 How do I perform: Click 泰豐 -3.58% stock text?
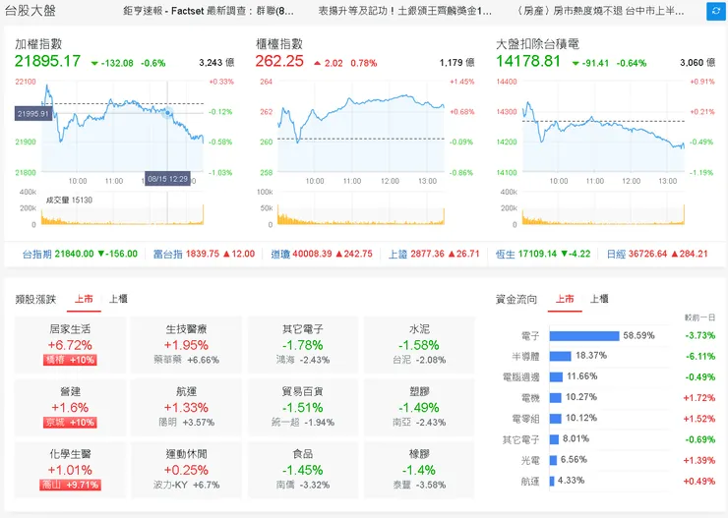(x=419, y=486)
